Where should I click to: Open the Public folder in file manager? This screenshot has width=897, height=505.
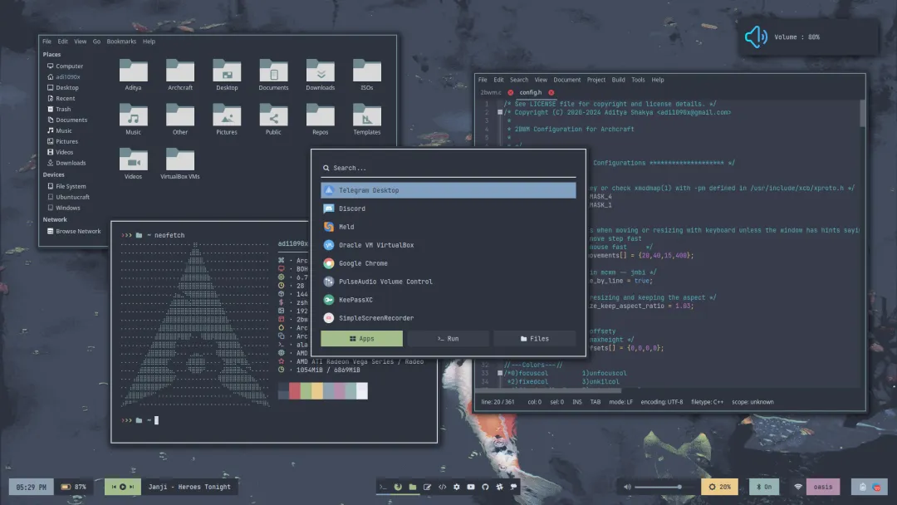273,119
